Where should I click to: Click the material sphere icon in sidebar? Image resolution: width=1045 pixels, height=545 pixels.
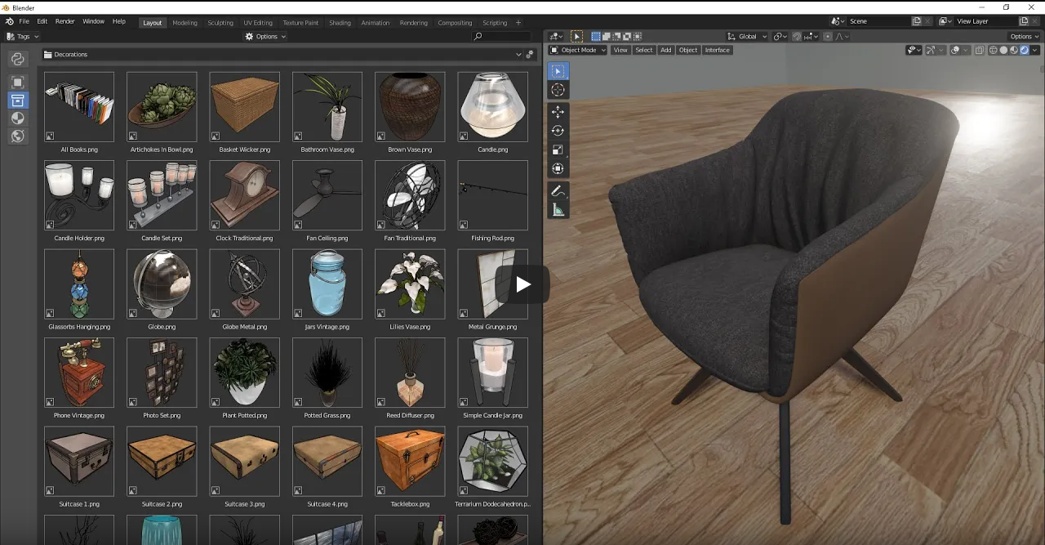coord(17,118)
